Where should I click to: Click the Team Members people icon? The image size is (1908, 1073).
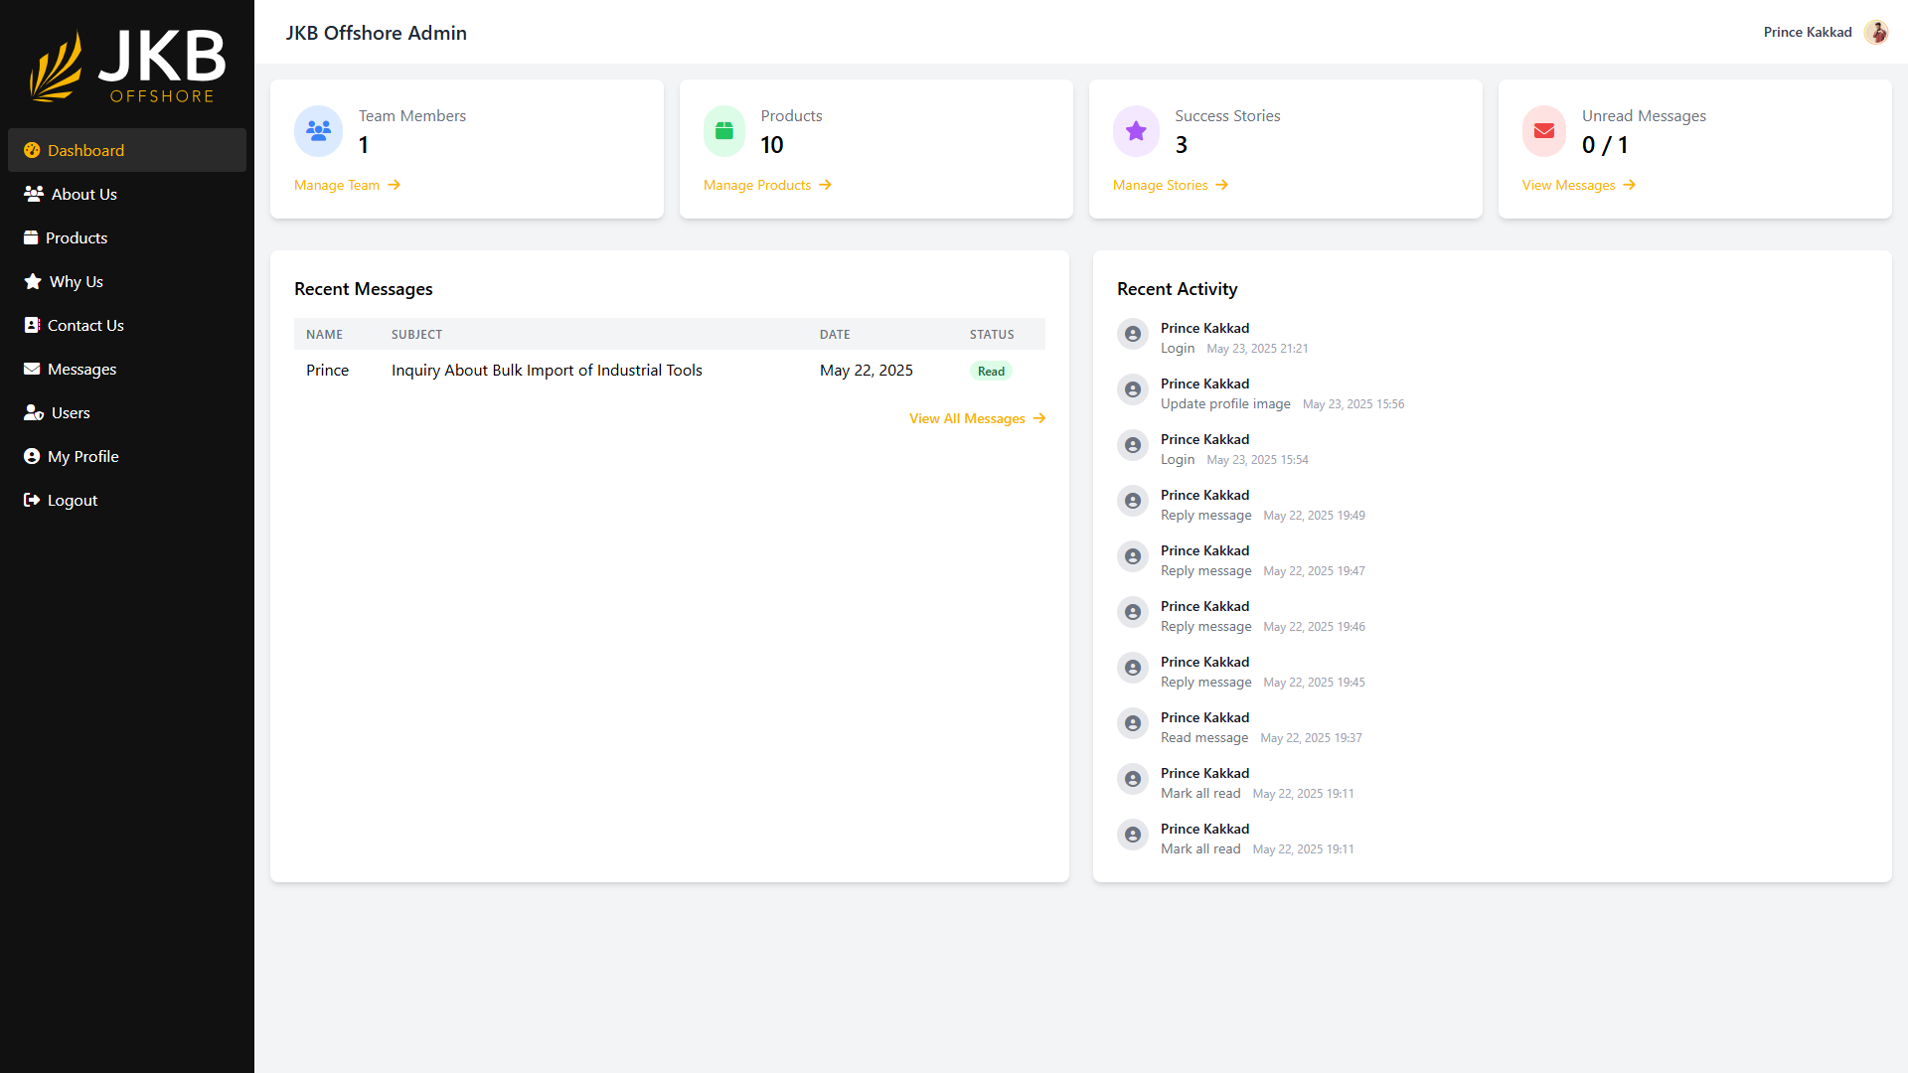tap(318, 131)
